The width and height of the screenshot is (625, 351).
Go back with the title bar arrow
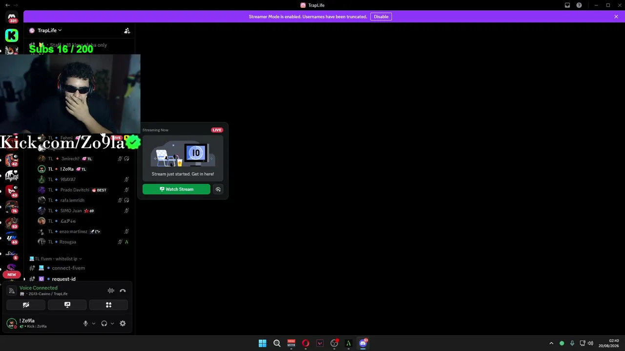(x=7, y=5)
